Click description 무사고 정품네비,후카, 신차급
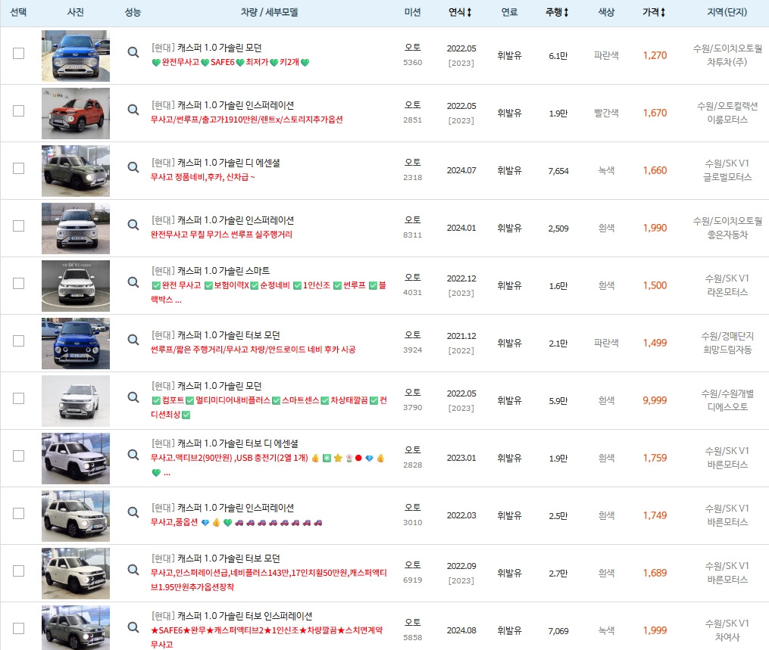The image size is (769, 650). point(202,177)
